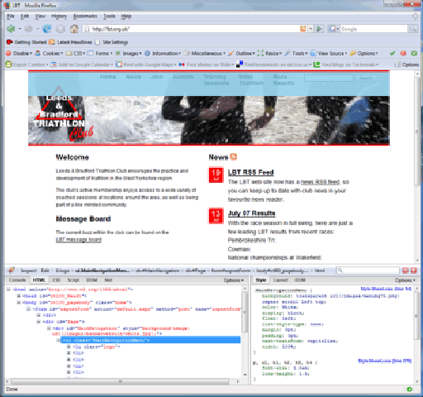Click the Inspect button in Firebug
The height and width of the screenshot is (397, 423).
point(29,270)
